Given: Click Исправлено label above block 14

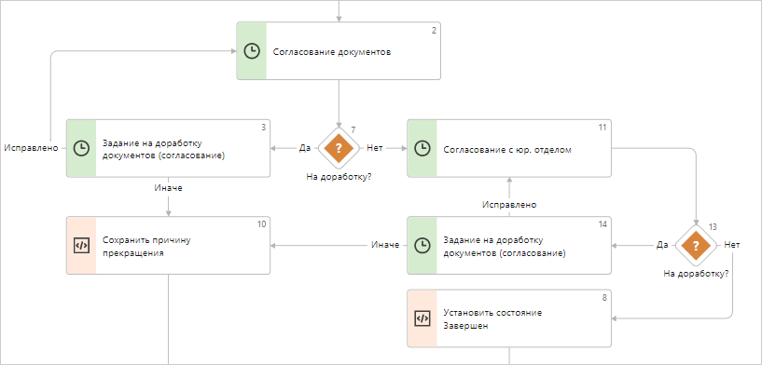Looking at the screenshot, I should tap(509, 205).
